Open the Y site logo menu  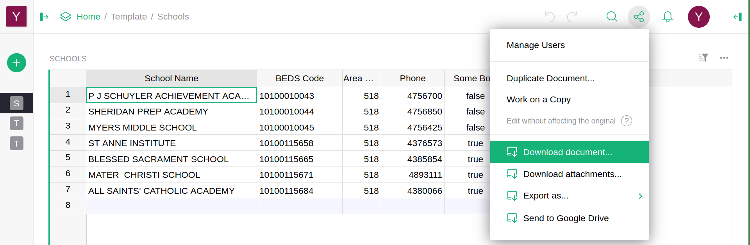[16, 16]
